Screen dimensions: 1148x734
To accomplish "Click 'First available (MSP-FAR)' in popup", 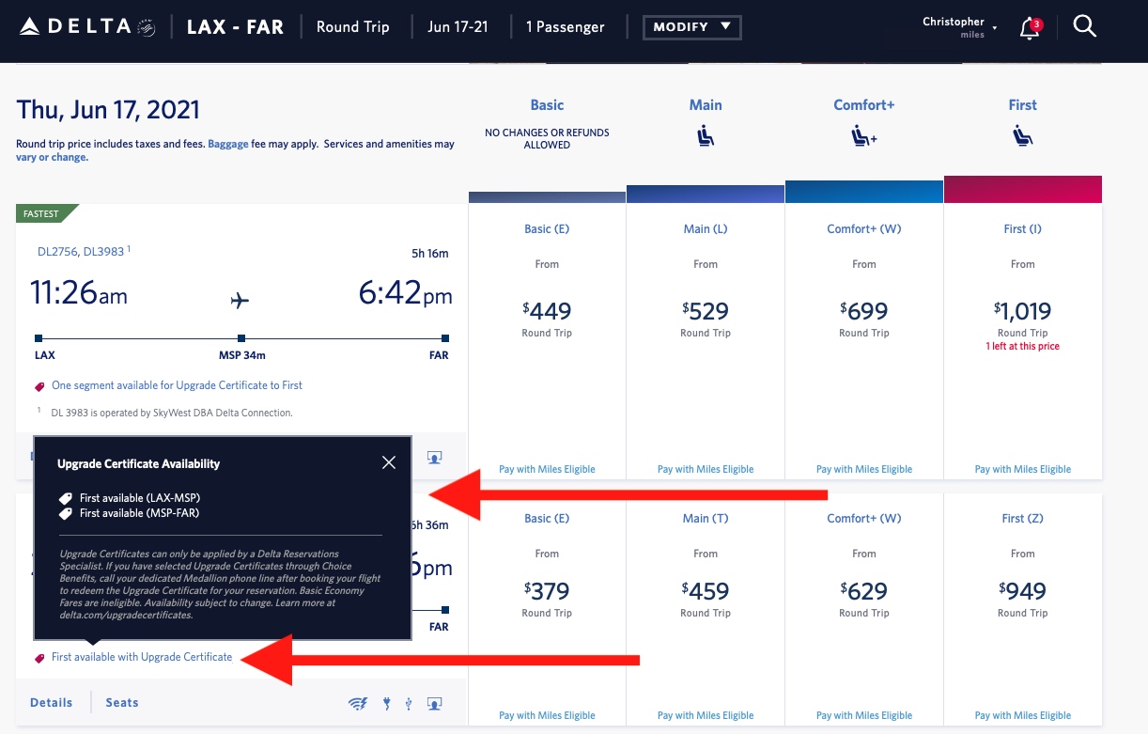I will [x=140, y=513].
